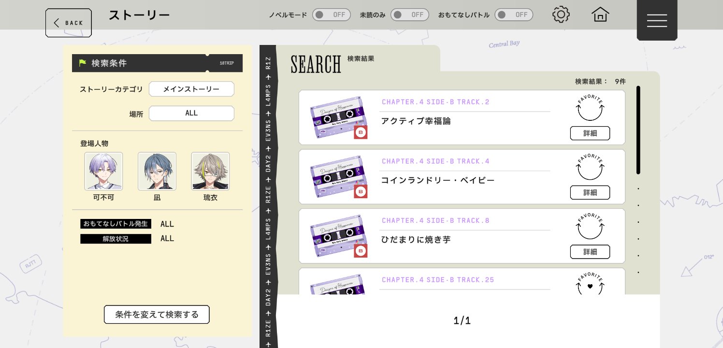Click the 検索条件 flag icon
Image resolution: width=723 pixels, height=348 pixels.
tap(83, 63)
